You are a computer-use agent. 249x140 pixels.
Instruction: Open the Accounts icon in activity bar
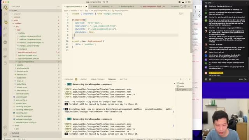tap(5, 127)
